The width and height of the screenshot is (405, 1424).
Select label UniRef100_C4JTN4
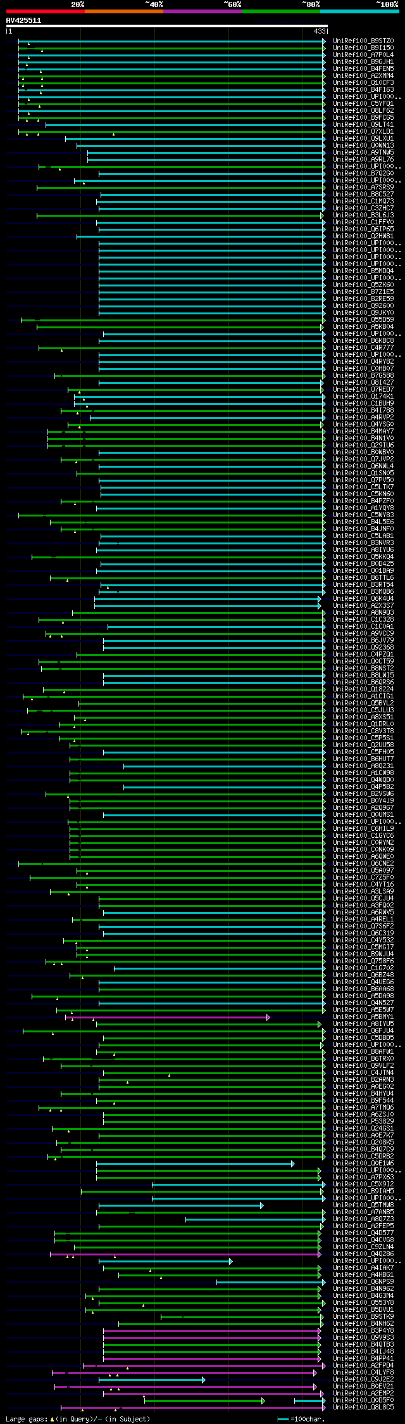pos(363,1072)
